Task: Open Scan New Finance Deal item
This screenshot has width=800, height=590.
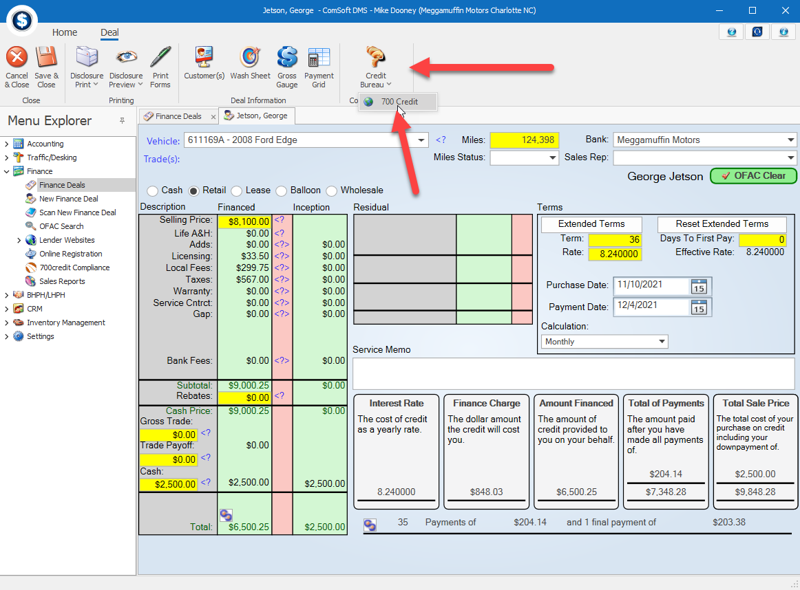Action: tap(78, 212)
